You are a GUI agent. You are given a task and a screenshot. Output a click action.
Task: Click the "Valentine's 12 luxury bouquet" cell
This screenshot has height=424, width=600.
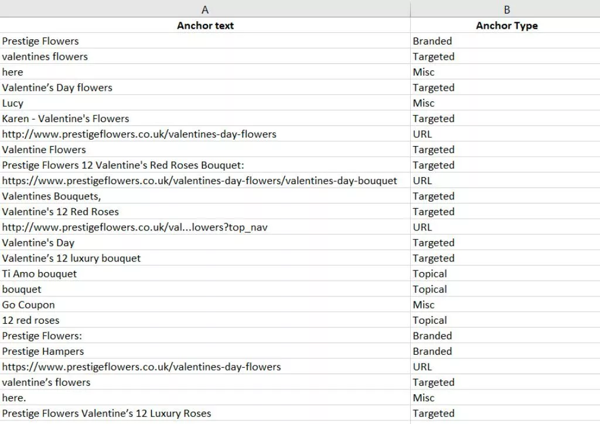pyautogui.click(x=71, y=258)
